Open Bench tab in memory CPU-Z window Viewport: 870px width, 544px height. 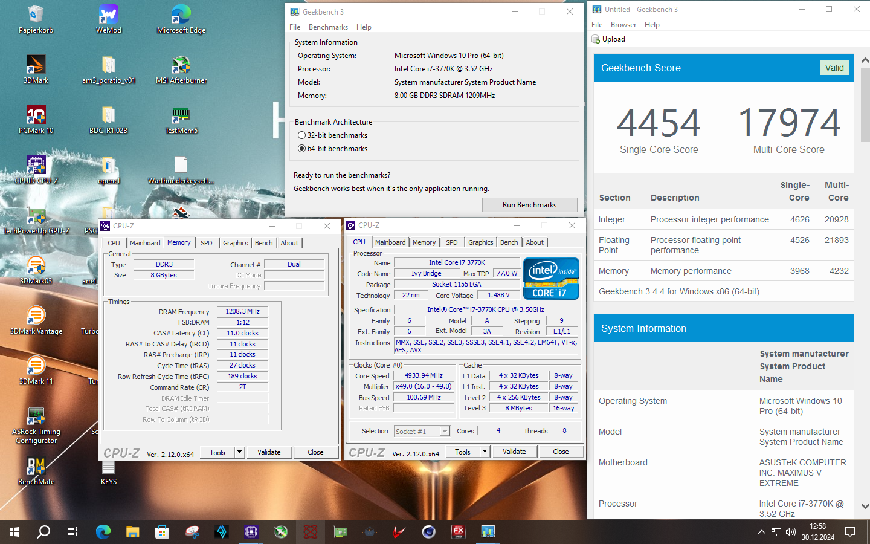tap(263, 243)
